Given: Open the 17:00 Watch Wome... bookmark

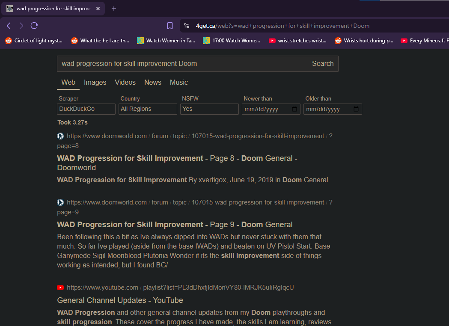Looking at the screenshot, I should click(232, 41).
